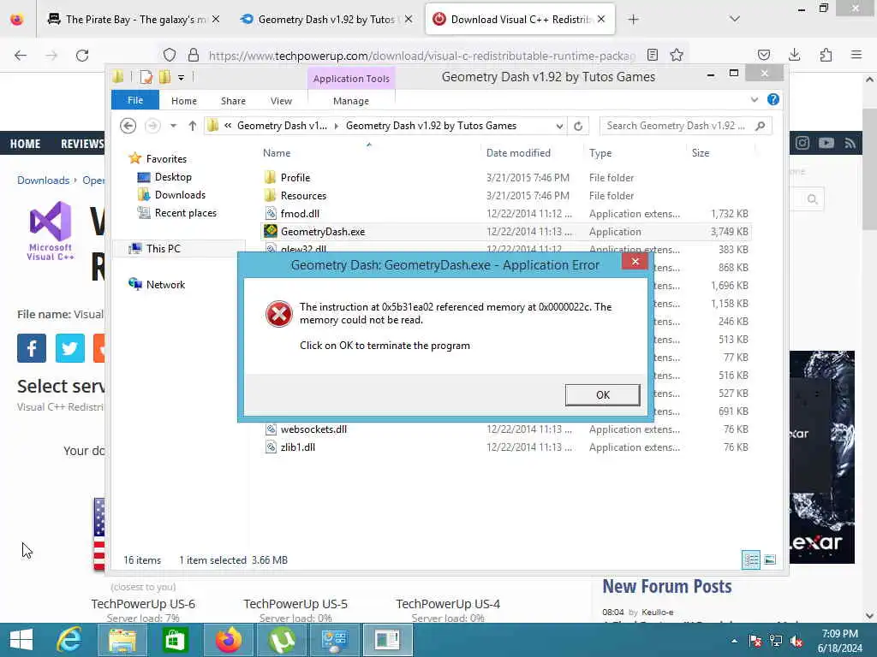Select Desktop in navigation pane
This screenshot has width=877, height=657.
pos(173,177)
